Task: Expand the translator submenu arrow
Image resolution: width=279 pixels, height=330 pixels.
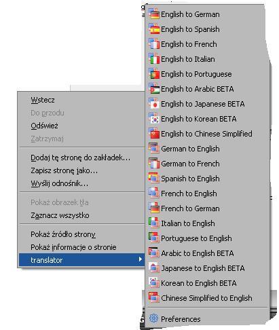Action: [x=141, y=259]
